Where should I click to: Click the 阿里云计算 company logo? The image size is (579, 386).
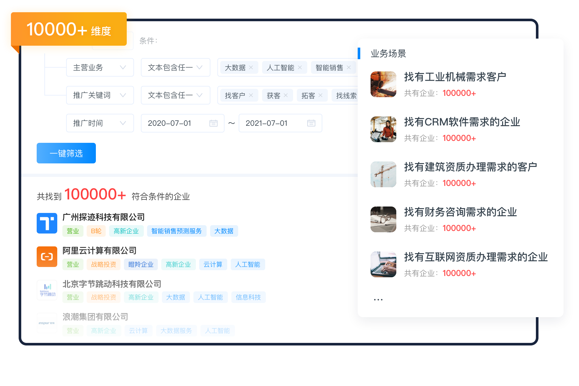coord(47,257)
